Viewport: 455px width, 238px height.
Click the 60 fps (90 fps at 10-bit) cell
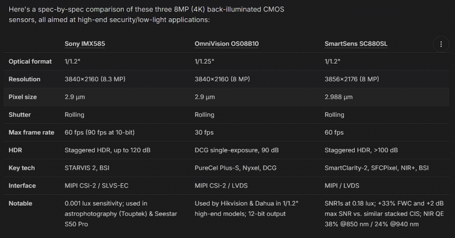pos(100,132)
